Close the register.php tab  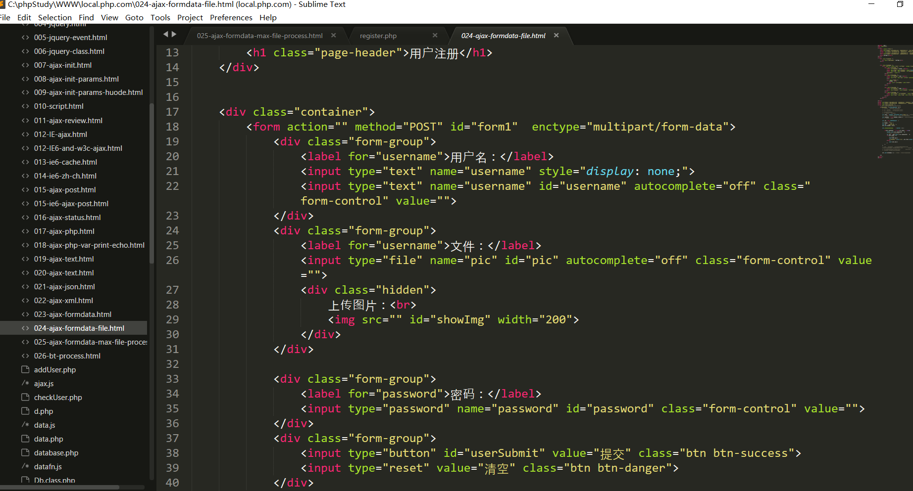(435, 36)
